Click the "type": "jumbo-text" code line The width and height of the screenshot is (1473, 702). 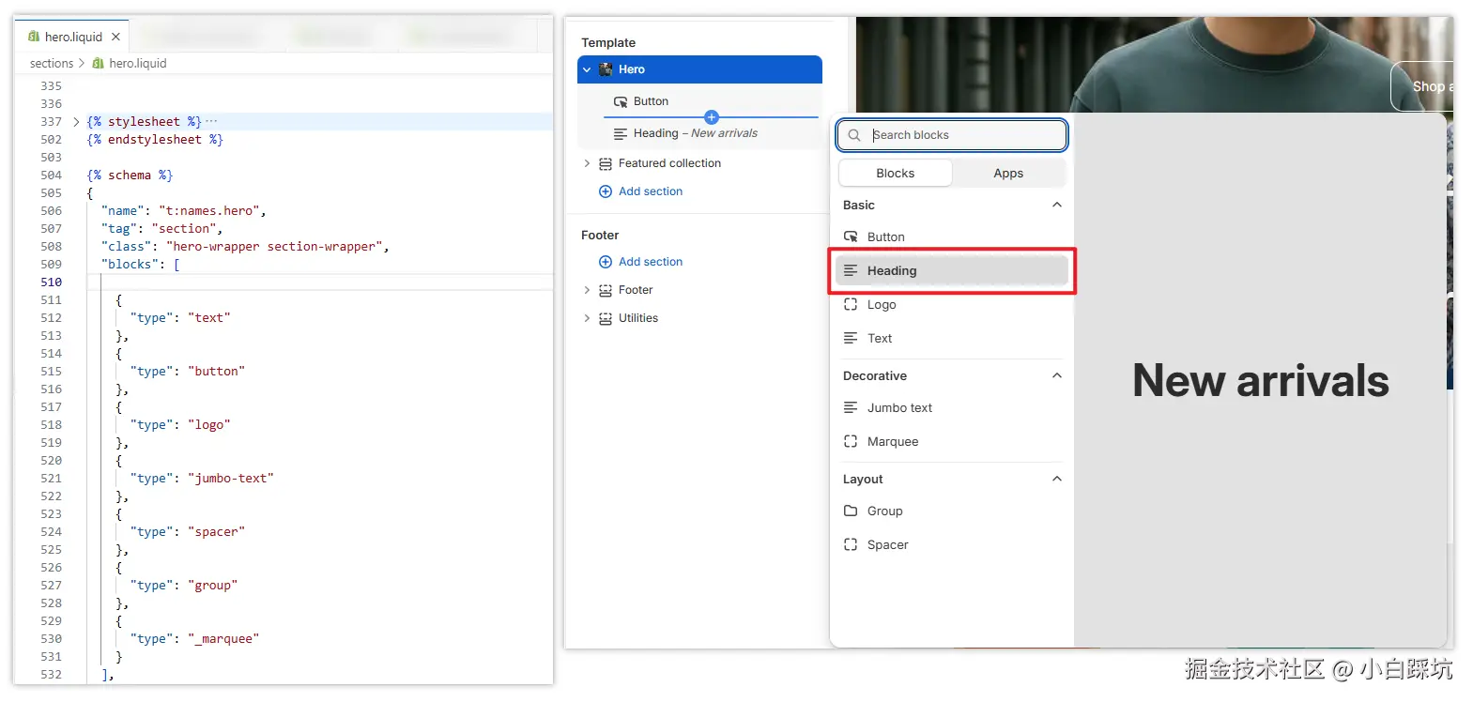point(202,479)
